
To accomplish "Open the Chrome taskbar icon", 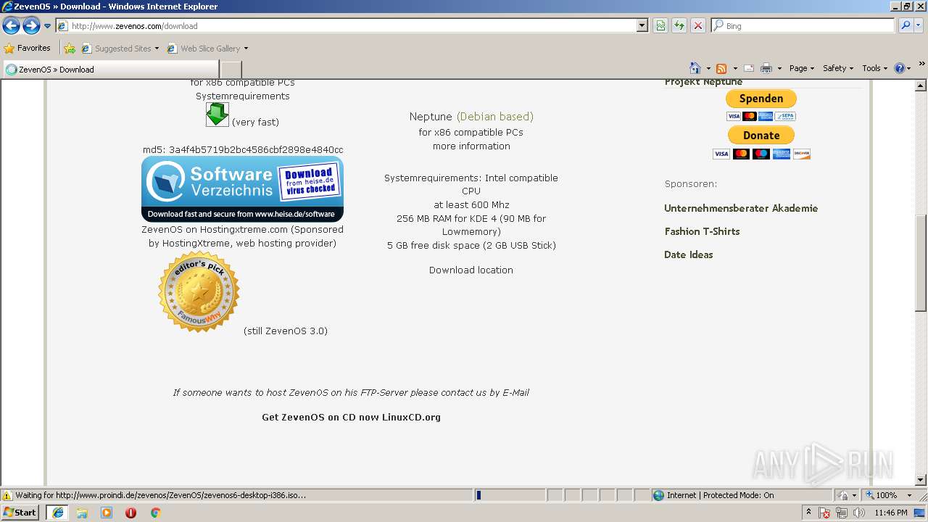I will 155,513.
